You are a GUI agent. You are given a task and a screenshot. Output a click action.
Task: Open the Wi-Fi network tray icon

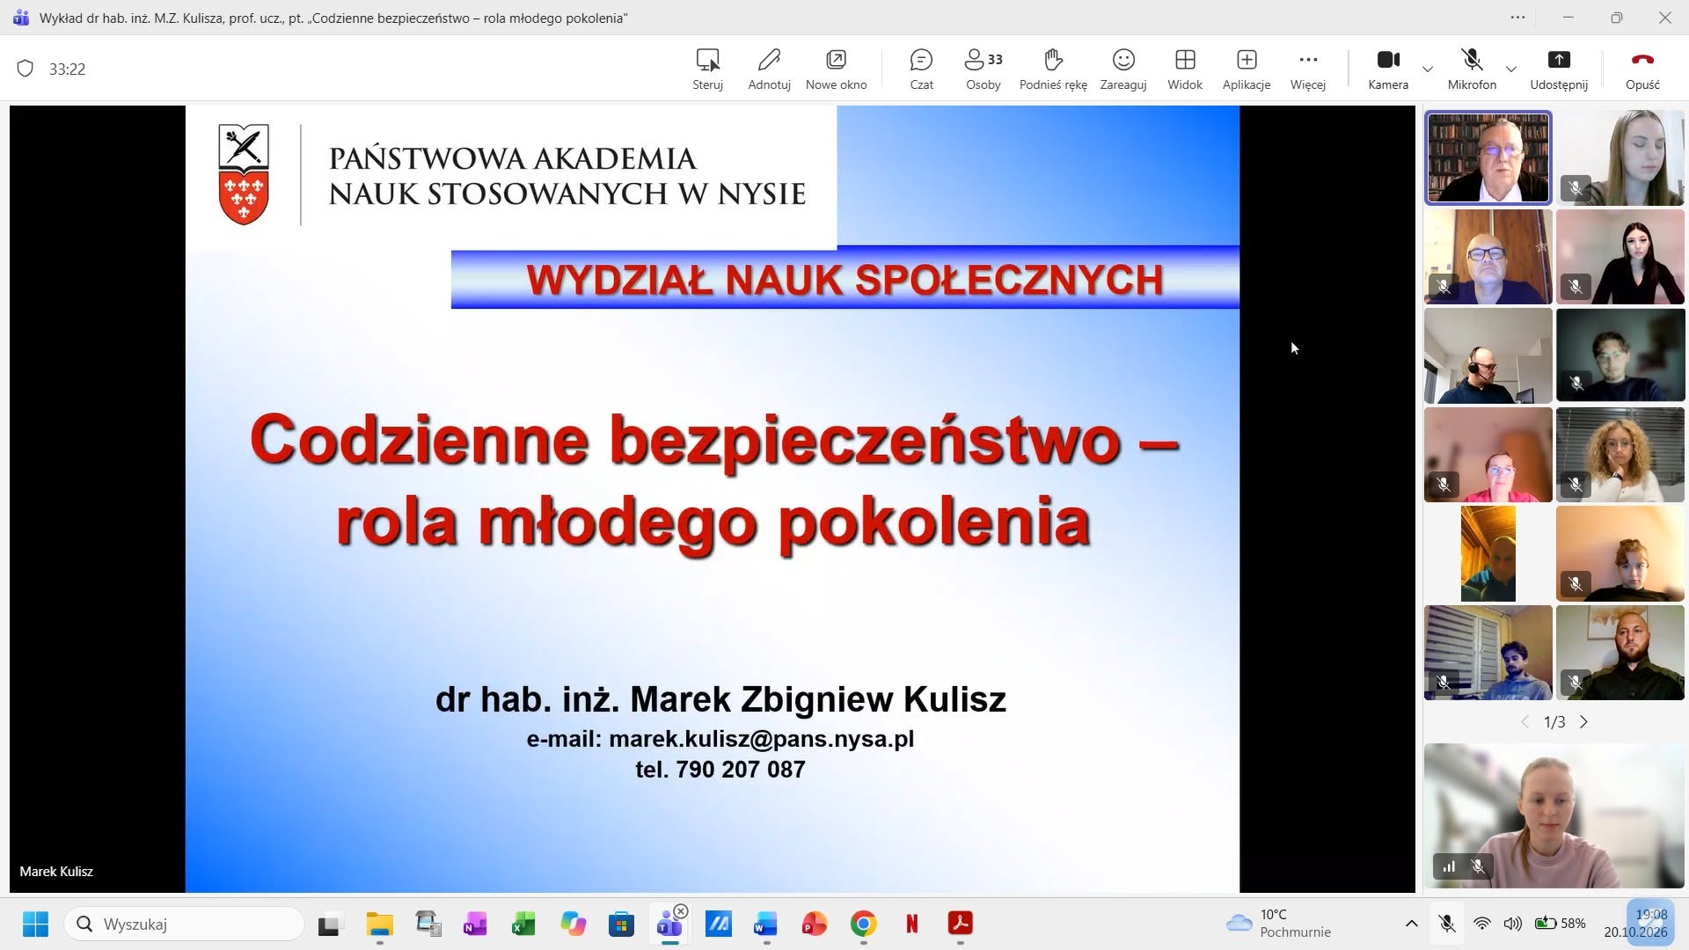click(x=1482, y=924)
